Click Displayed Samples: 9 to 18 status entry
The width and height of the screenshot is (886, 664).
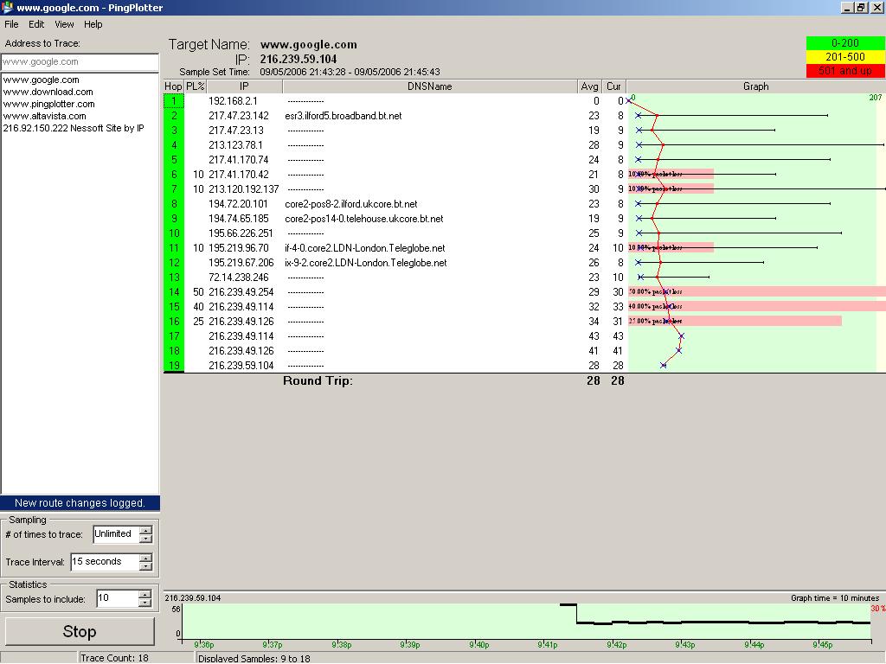tap(254, 658)
